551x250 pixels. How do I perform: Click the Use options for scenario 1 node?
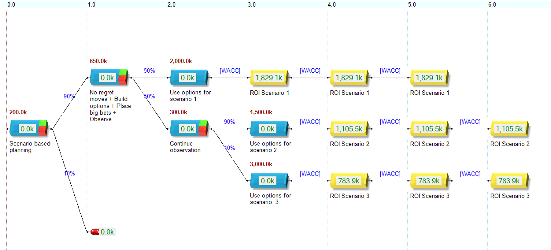pos(188,78)
